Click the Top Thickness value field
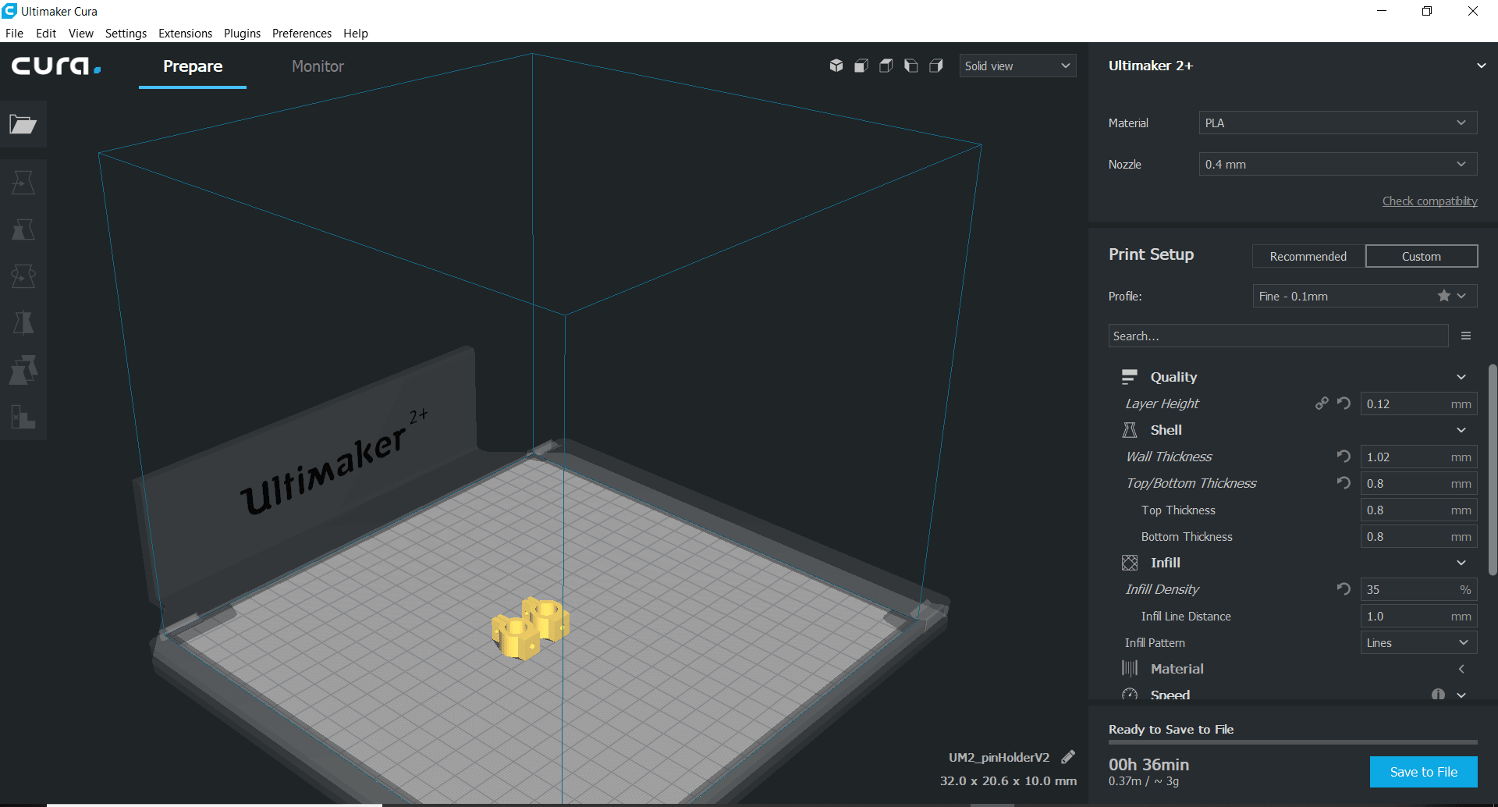The height and width of the screenshot is (807, 1498). (x=1418, y=510)
